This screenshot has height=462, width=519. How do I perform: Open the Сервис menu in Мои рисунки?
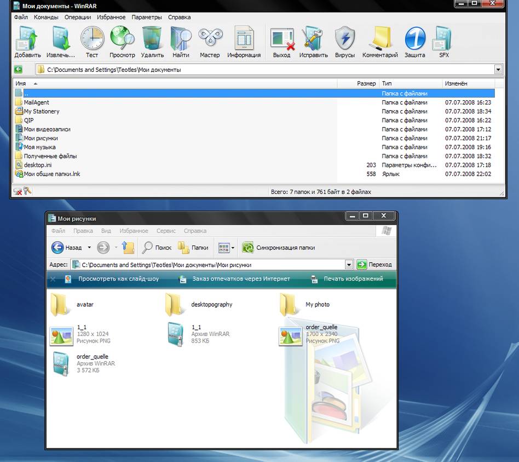click(166, 231)
